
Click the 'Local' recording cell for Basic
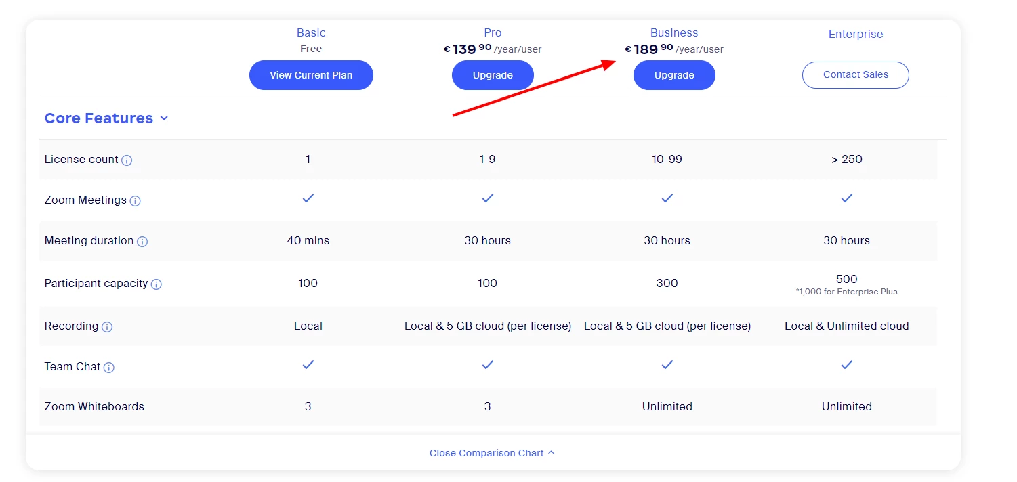click(x=308, y=326)
